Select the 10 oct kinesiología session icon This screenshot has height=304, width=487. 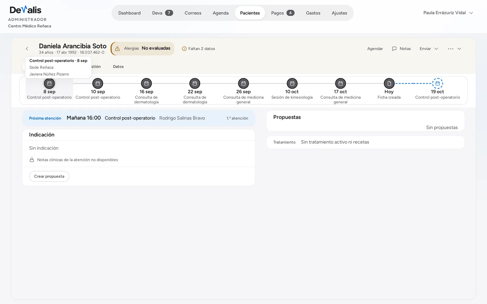tap(292, 83)
